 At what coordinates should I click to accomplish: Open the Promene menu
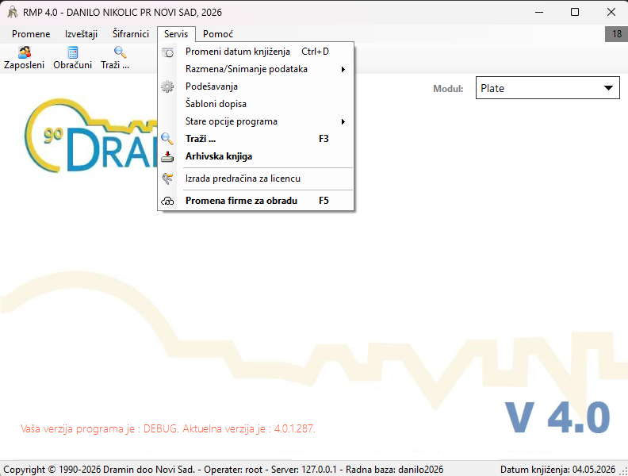pos(31,34)
